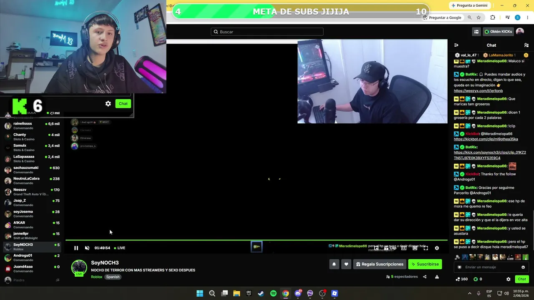The width and height of the screenshot is (534, 300).
Task: Open Chrome zoom magnifier icon
Action: point(470,17)
